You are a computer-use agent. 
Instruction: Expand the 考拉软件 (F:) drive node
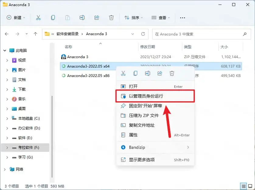click(x=7, y=148)
